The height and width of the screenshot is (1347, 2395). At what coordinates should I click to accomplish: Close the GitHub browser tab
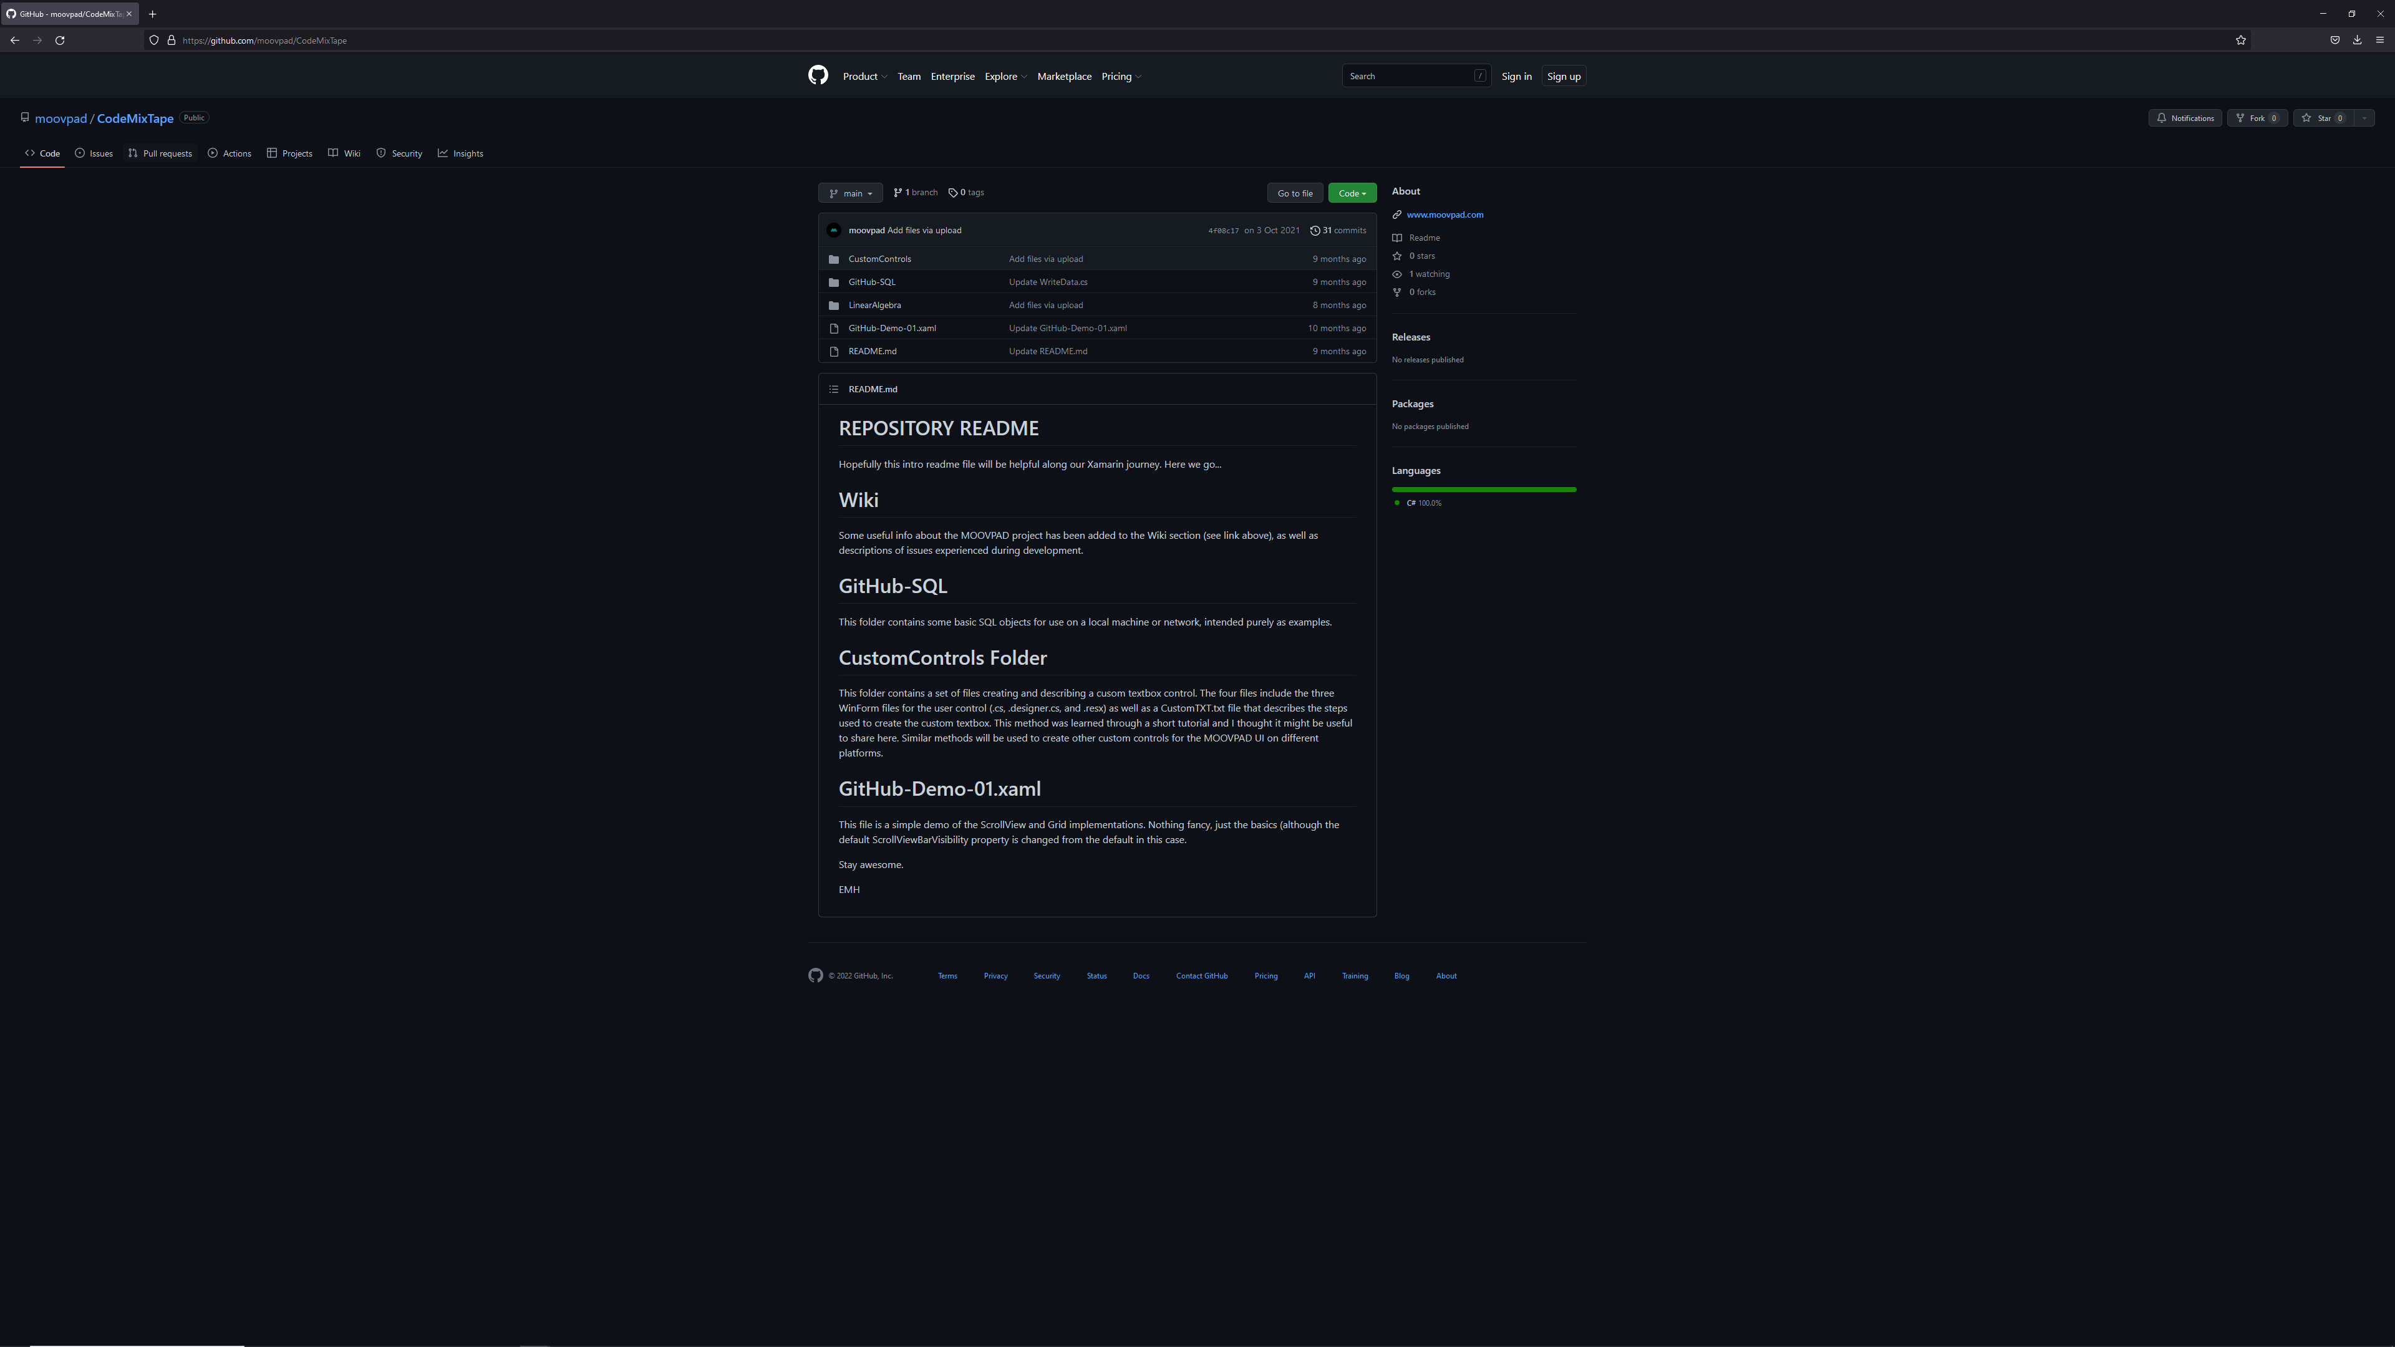point(129,14)
